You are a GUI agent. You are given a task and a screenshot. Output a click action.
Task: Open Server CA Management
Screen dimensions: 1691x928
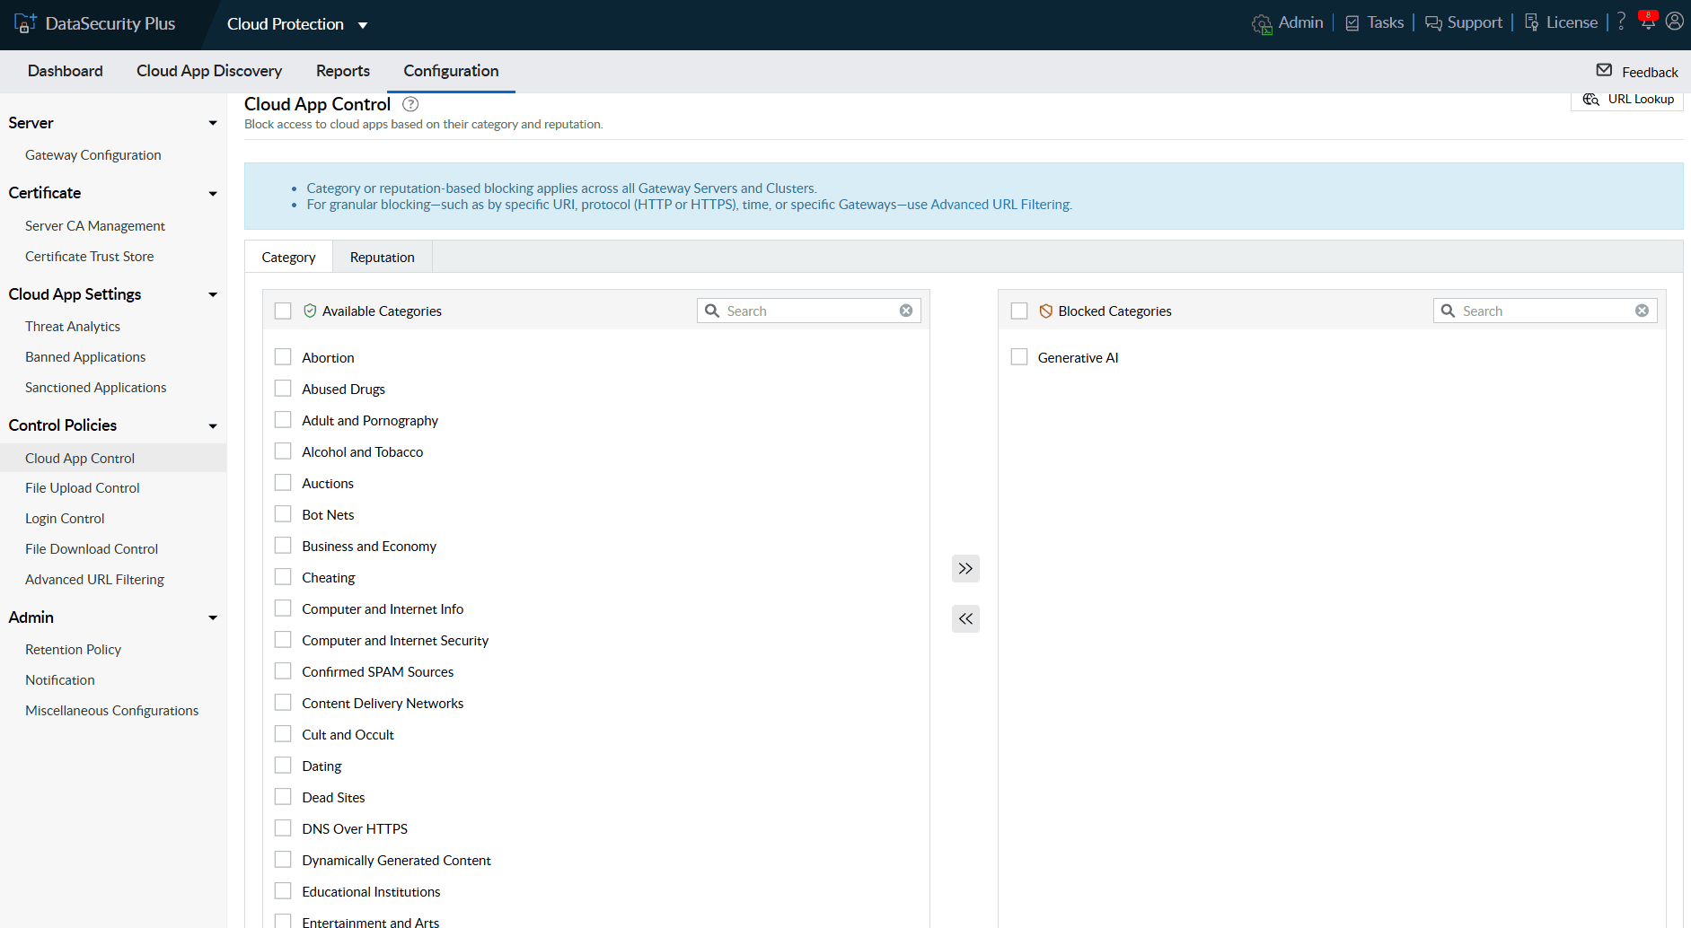(95, 226)
